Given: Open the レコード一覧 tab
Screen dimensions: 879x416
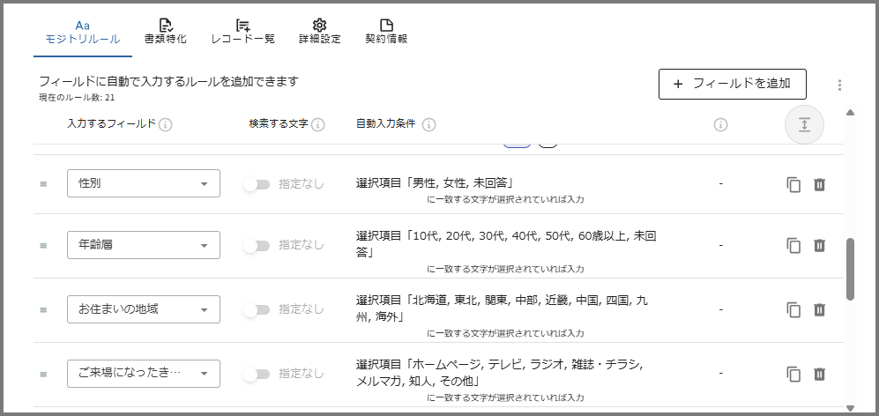Looking at the screenshot, I should coord(243,32).
